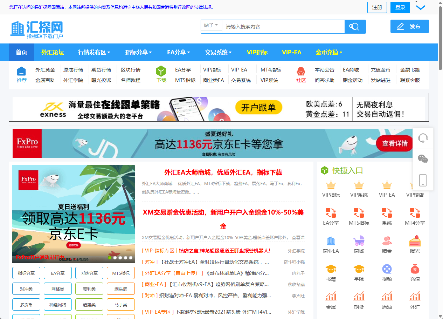This screenshot has width=443, height=319.
Task: Expand the 金币充值 navigation dropdown
Action: tap(329, 52)
